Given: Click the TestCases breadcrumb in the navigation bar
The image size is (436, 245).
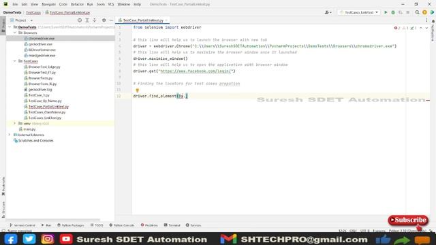Looking at the screenshot, I should pyautogui.click(x=33, y=12).
